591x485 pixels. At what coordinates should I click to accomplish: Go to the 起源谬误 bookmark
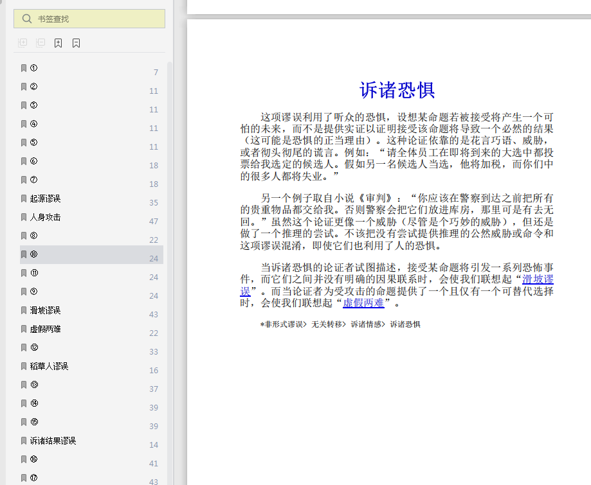91,199
